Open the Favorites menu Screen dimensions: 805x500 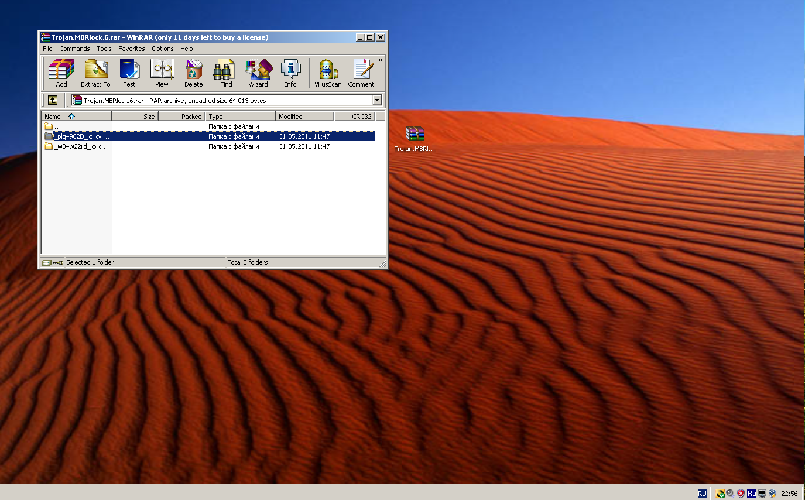coord(131,49)
